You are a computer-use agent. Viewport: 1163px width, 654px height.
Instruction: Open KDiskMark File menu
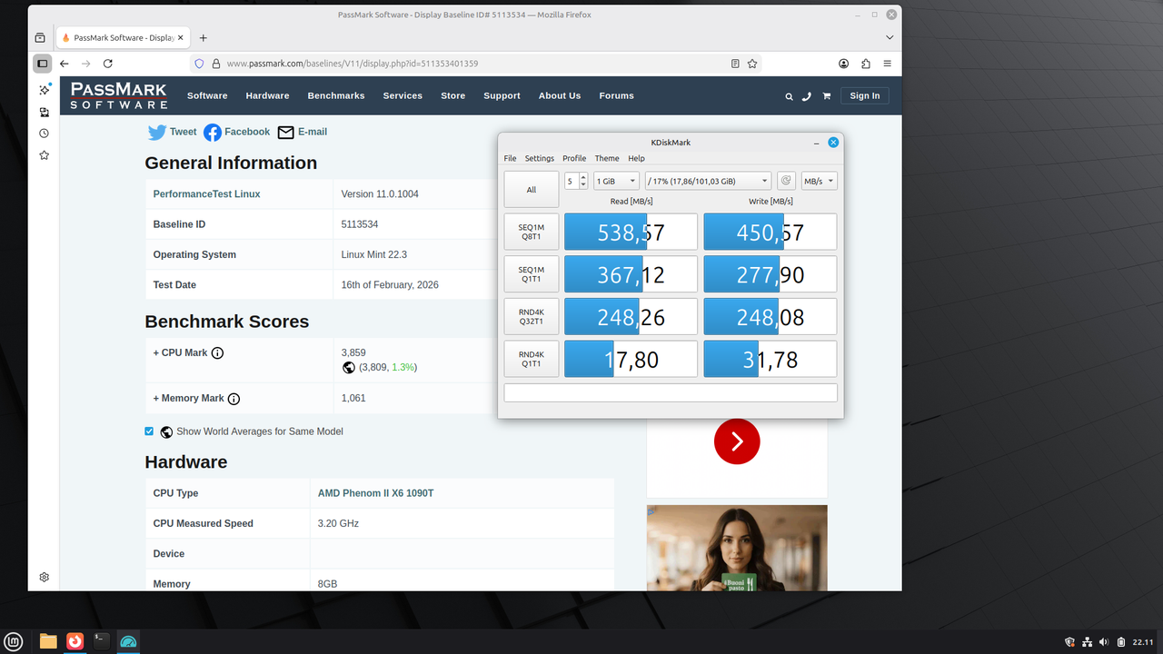pyautogui.click(x=510, y=158)
